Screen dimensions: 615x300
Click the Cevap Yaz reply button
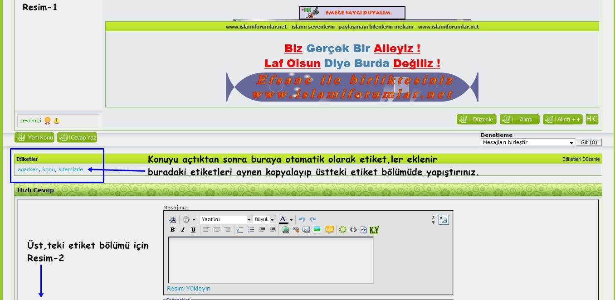[x=77, y=137]
